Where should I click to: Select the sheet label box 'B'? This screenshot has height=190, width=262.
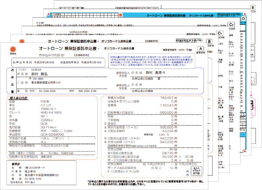point(209,41)
